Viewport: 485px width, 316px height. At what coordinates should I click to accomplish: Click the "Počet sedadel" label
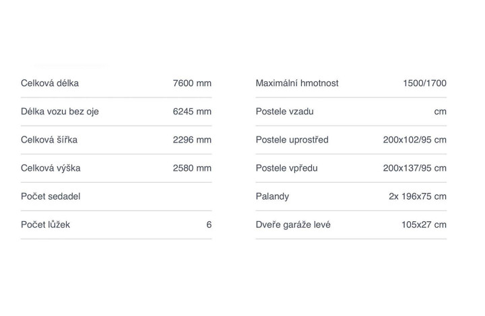(51, 196)
